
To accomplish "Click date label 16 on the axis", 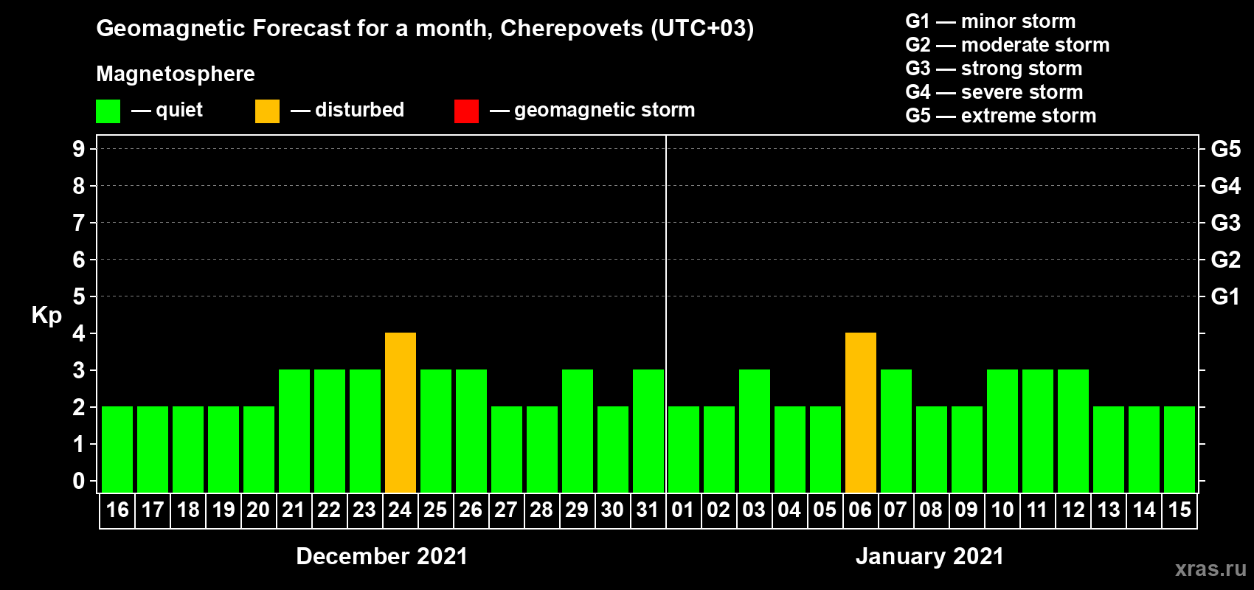I will coord(117,510).
